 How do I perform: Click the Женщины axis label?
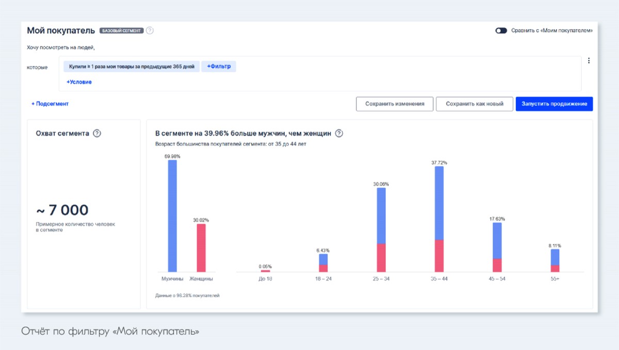tap(201, 279)
